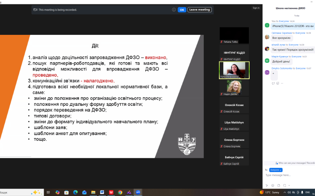The width and height of the screenshot is (315, 196).
Task: Expand the system tray hidden icons chevron
Action: (285, 192)
